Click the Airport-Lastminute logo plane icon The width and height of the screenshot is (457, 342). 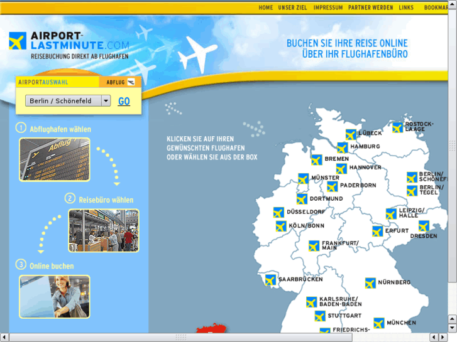18,41
